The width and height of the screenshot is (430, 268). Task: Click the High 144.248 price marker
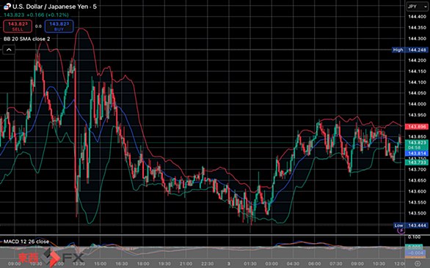coord(409,50)
